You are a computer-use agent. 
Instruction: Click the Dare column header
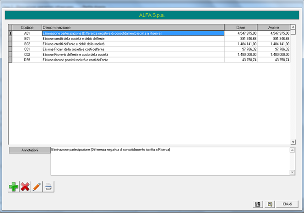pyautogui.click(x=240, y=27)
